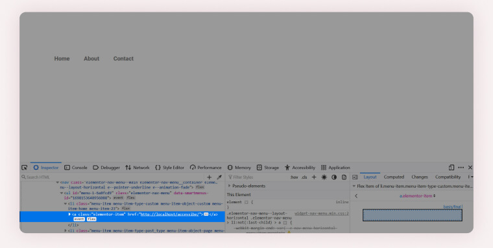Click the Filter Styles input
493x248 pixels.
click(257, 177)
